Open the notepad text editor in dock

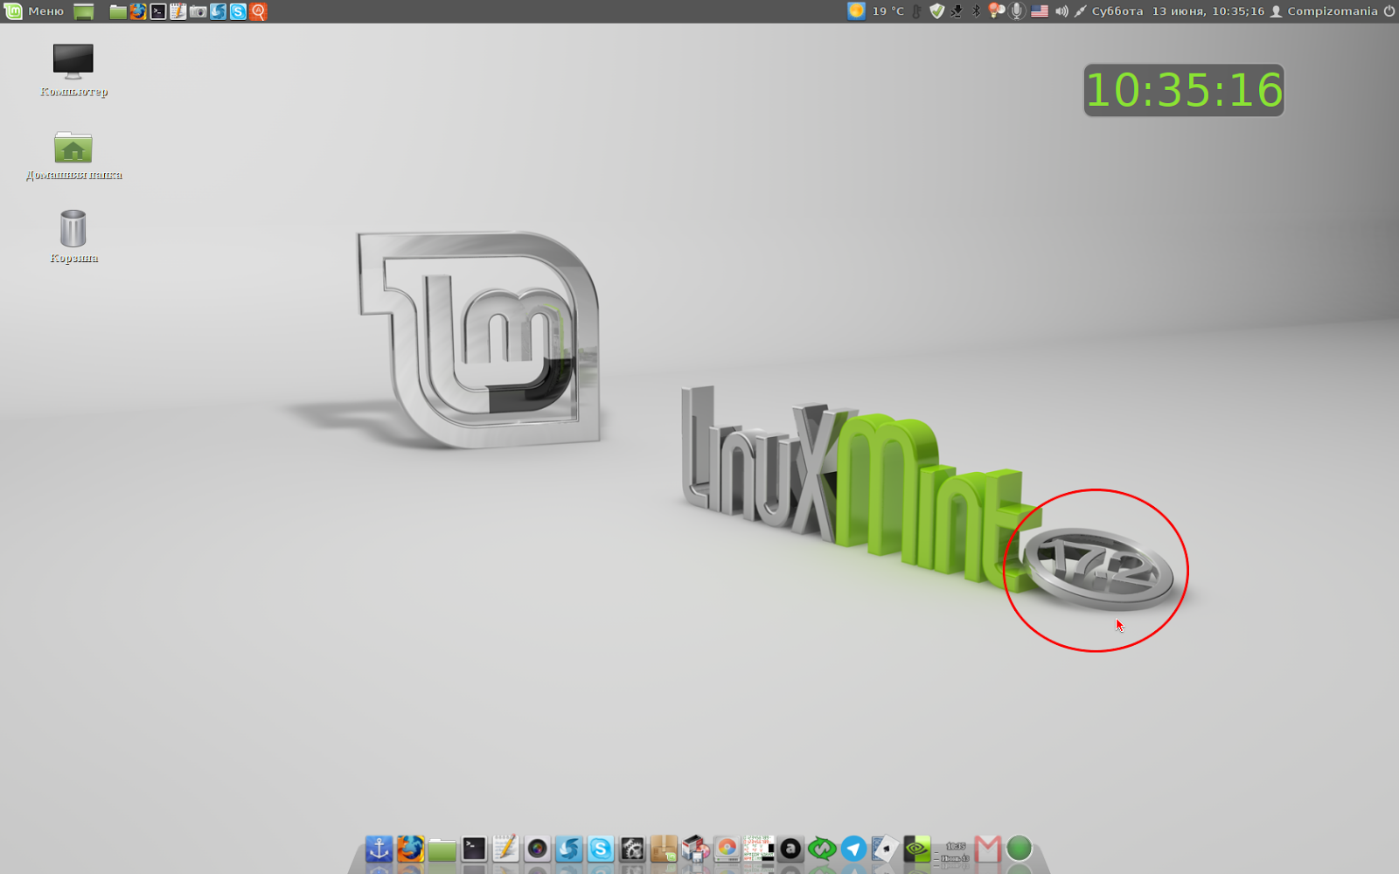click(505, 848)
